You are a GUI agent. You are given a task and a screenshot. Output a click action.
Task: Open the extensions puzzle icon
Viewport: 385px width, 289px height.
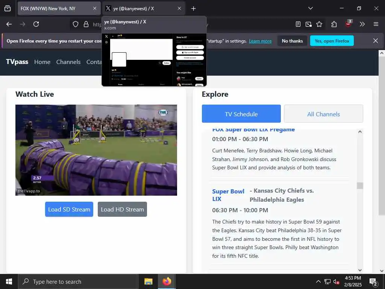tap(334, 24)
